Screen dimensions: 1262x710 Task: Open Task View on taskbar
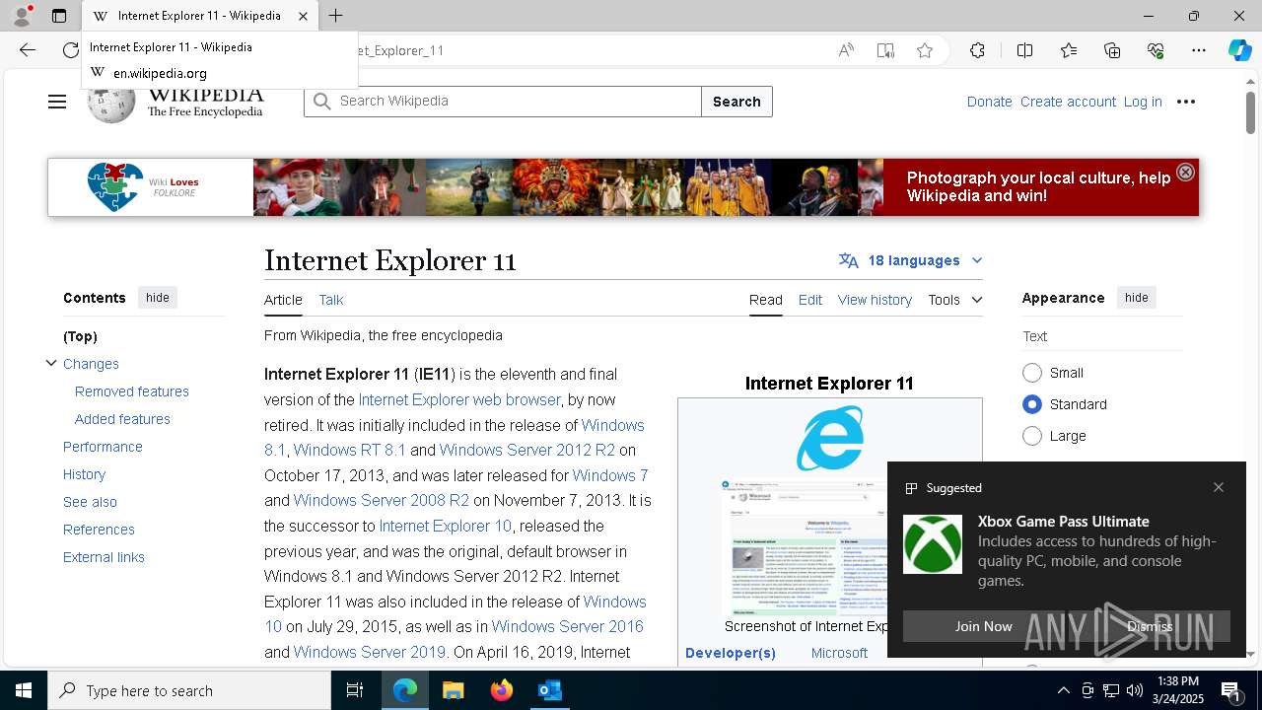coord(355,690)
